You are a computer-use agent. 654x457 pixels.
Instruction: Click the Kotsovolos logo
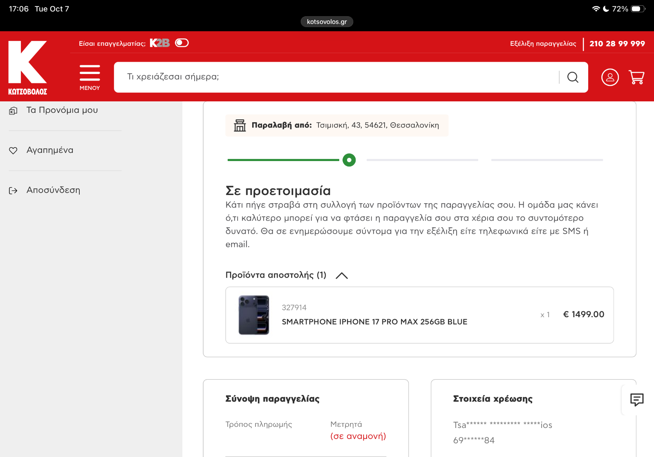pos(28,67)
